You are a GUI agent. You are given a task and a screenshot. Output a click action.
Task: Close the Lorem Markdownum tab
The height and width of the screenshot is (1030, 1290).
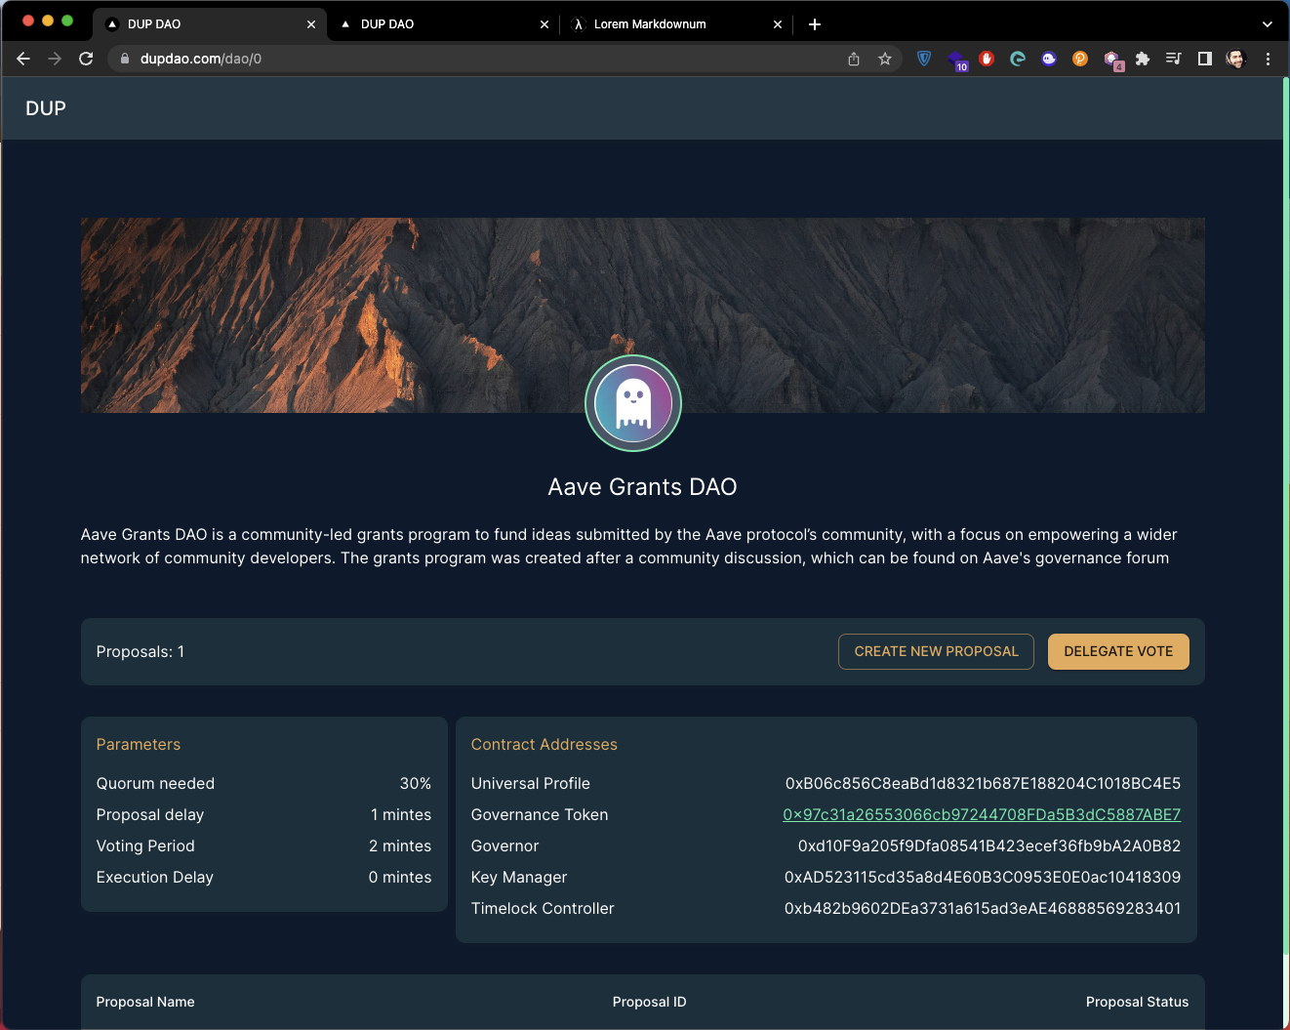click(778, 24)
